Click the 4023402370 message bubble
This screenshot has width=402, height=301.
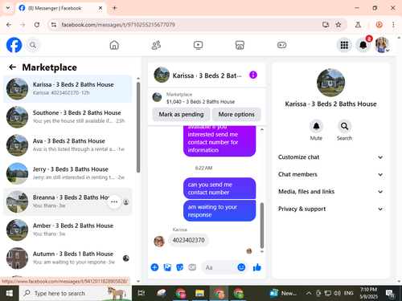[x=188, y=240]
